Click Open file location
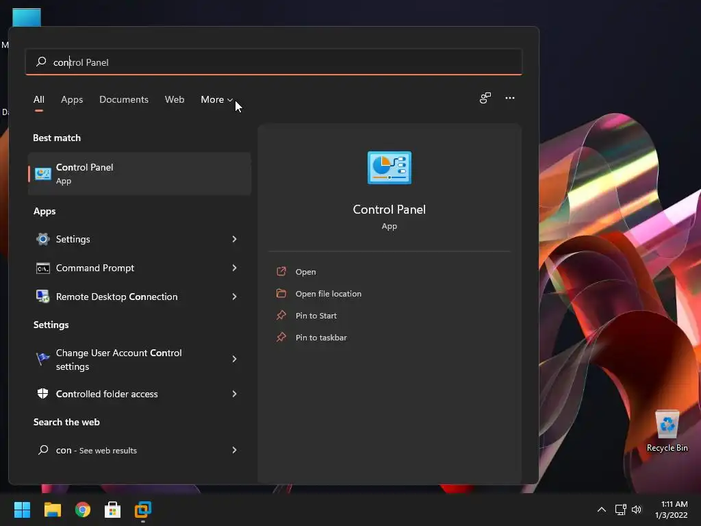 (329, 294)
